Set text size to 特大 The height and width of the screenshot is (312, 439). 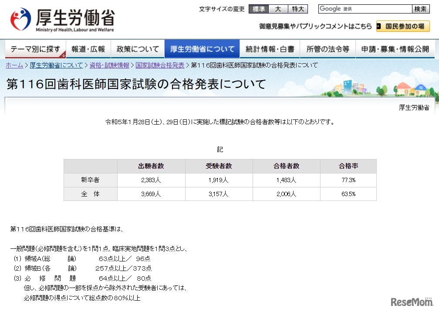pyautogui.click(x=298, y=9)
